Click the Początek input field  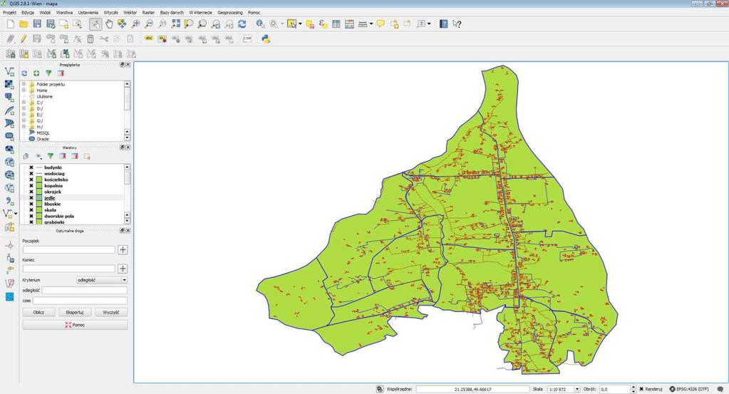pyautogui.click(x=69, y=249)
